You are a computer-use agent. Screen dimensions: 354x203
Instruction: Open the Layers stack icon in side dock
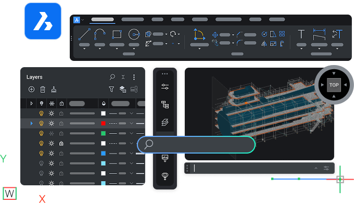point(165,122)
